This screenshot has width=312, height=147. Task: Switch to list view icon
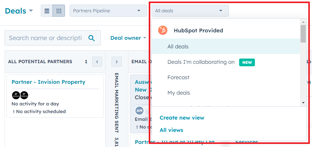pyautogui.click(x=47, y=11)
